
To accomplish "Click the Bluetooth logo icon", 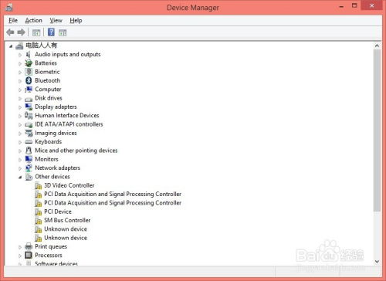I will [x=29, y=80].
